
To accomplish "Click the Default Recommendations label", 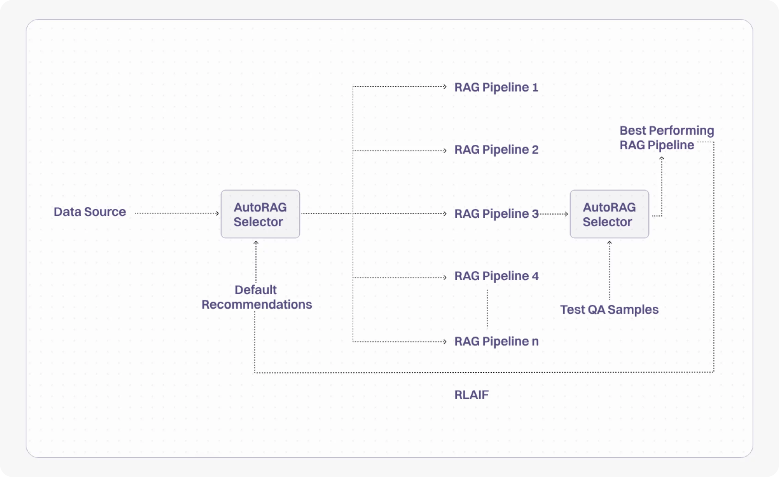I will (x=257, y=297).
